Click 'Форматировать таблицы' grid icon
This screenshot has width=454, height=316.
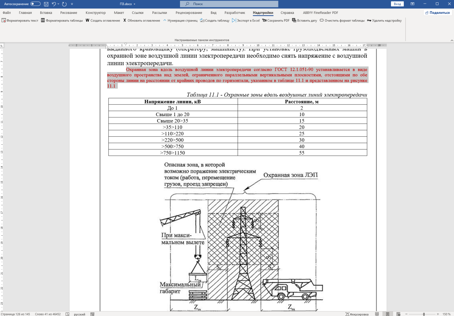pos(43,20)
